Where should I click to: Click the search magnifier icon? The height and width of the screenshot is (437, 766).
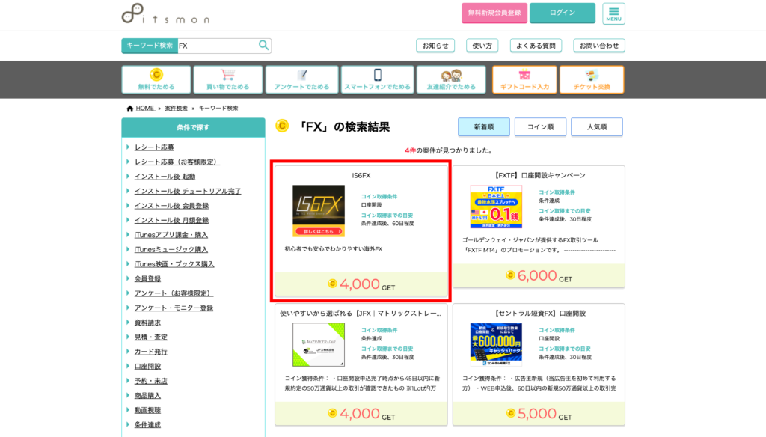[x=264, y=46]
